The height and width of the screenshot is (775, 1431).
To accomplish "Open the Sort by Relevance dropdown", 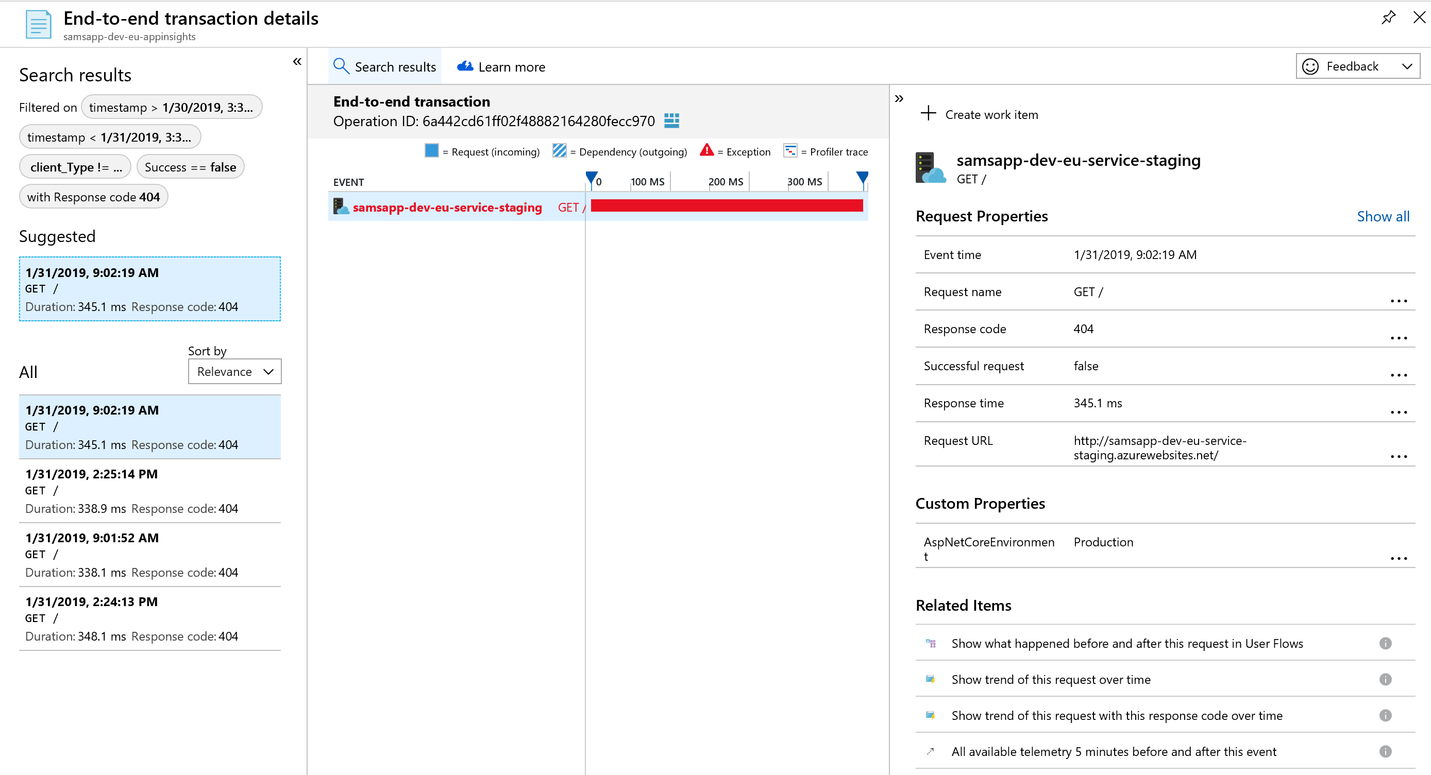I will (234, 371).
